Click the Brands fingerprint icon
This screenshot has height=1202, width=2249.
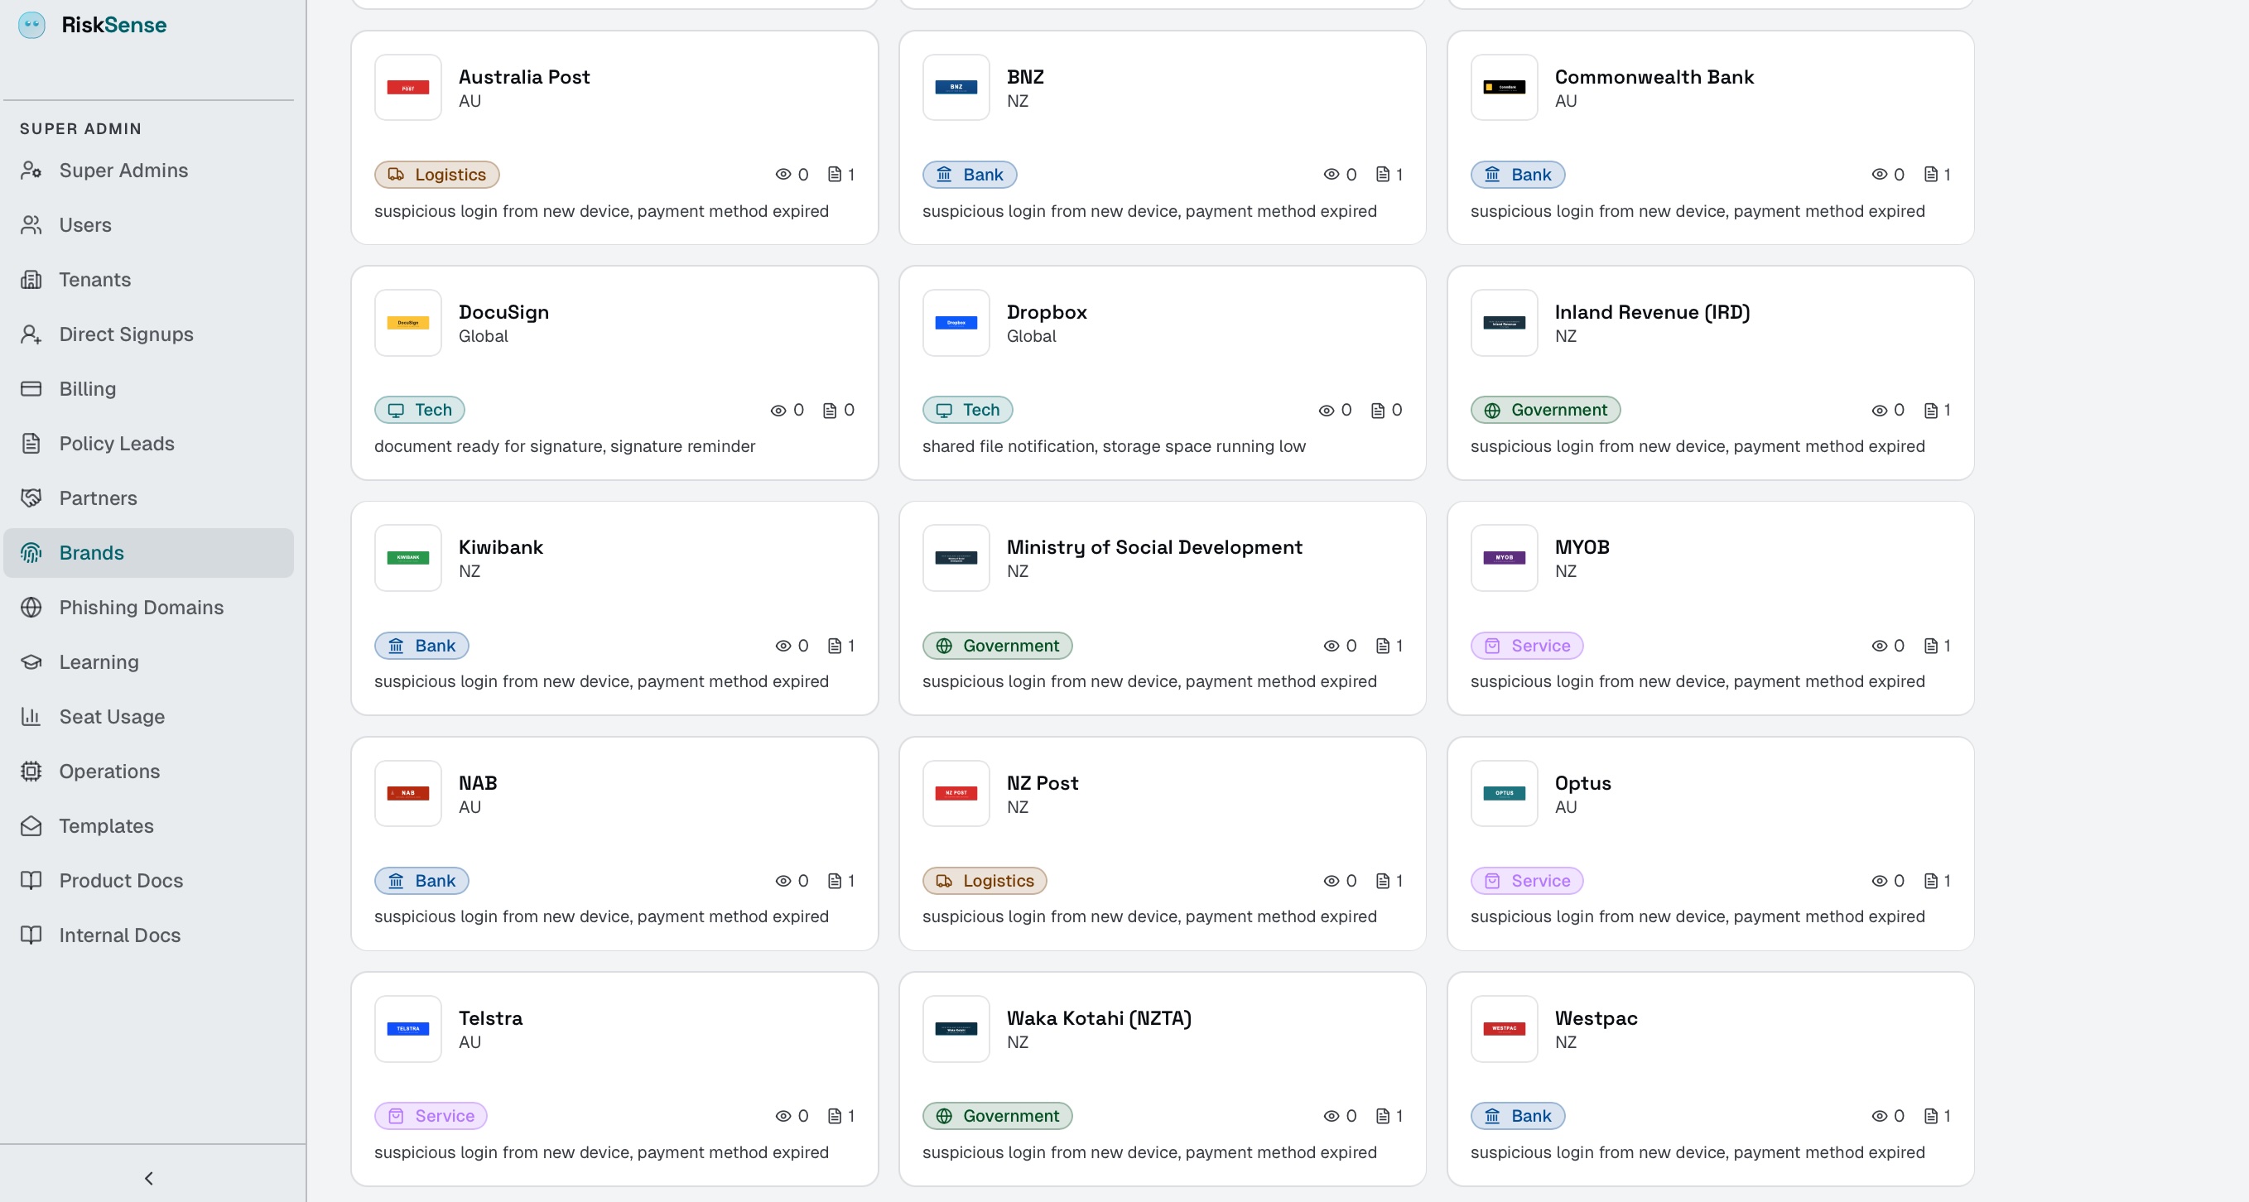click(31, 552)
